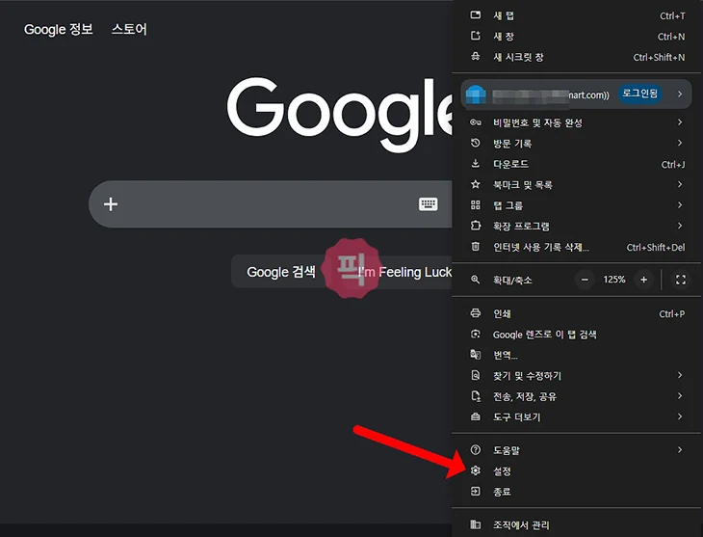Click the trash can icon
Screen dimensions: 703x537
(x=475, y=247)
